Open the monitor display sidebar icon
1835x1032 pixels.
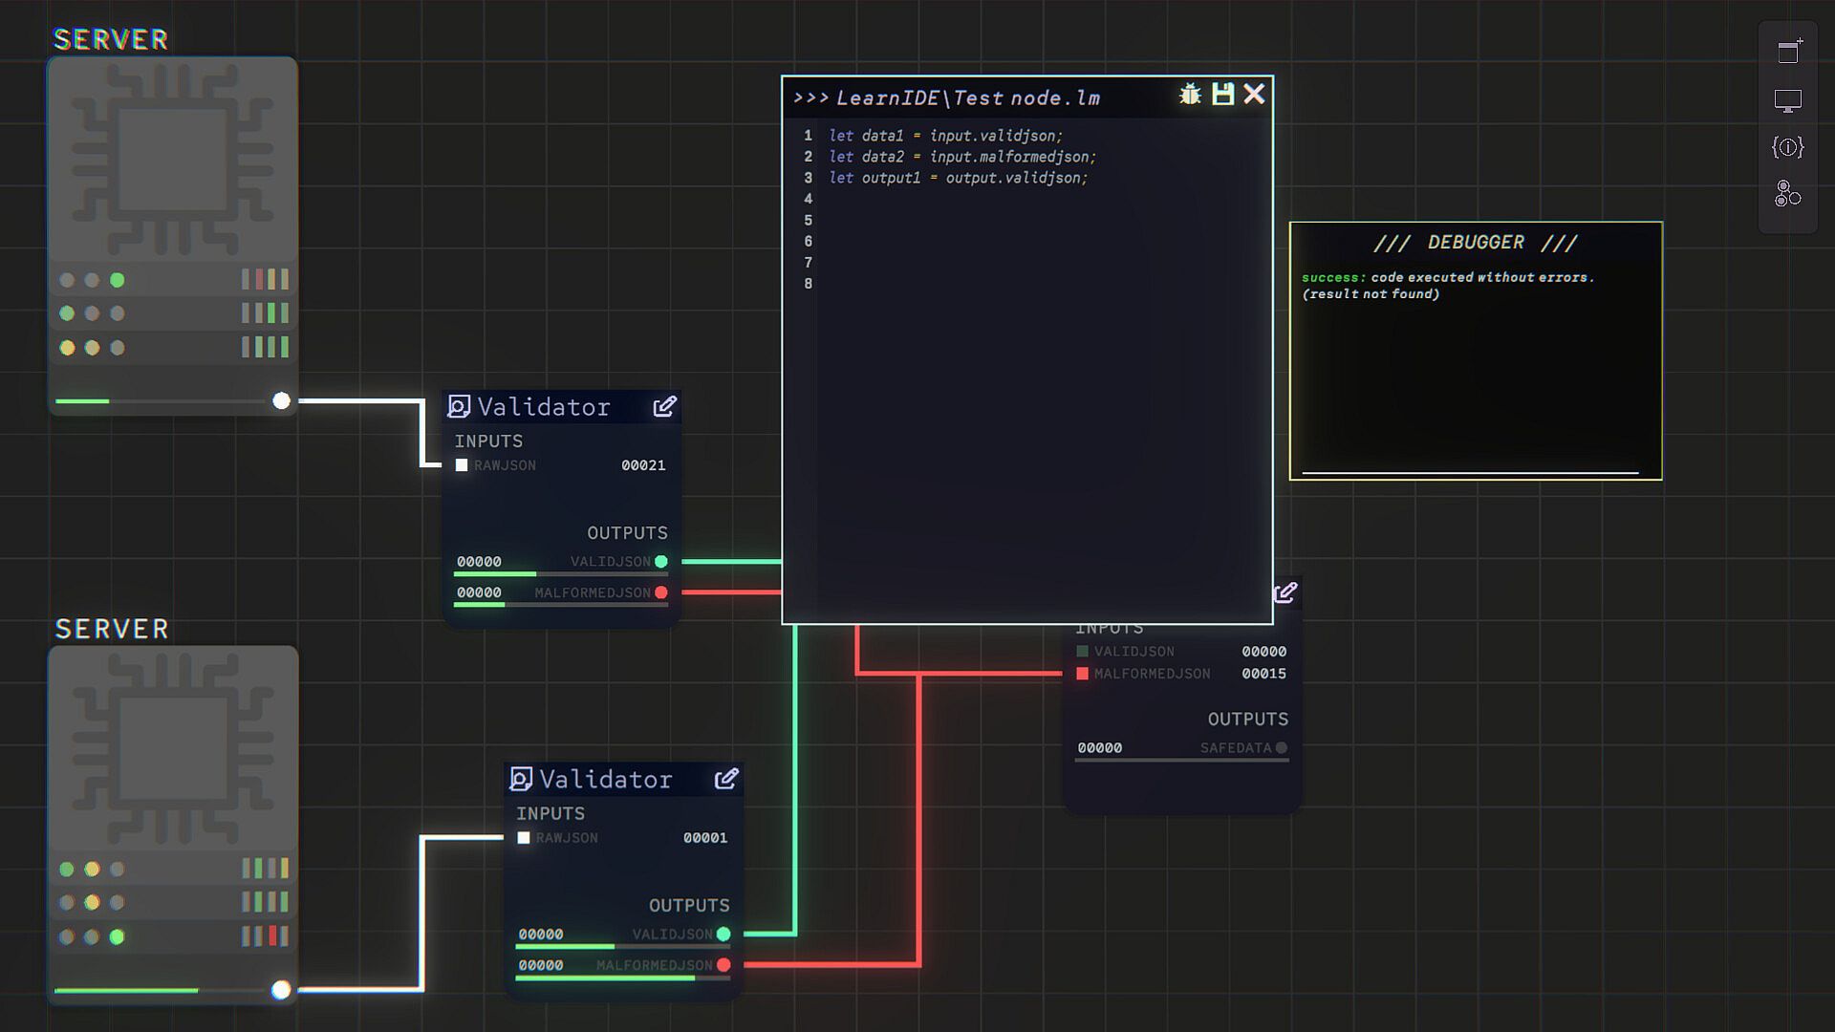point(1788,100)
